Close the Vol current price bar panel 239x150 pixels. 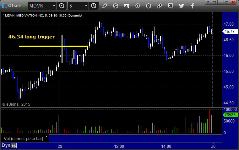46,136
